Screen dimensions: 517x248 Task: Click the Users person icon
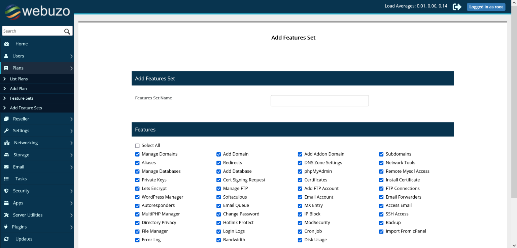coord(6,56)
